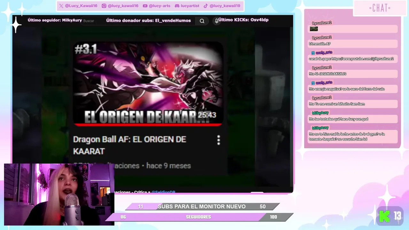Click the @SeldionDB channel mention link
This screenshot has height=230, width=409.
pyautogui.click(x=163, y=192)
